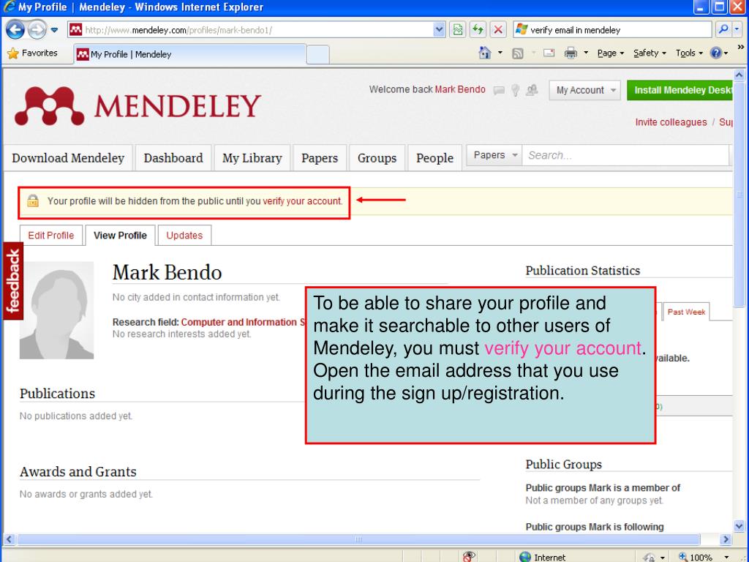Open the Print options dropdown arrow
The height and width of the screenshot is (562, 749).
[586, 53]
